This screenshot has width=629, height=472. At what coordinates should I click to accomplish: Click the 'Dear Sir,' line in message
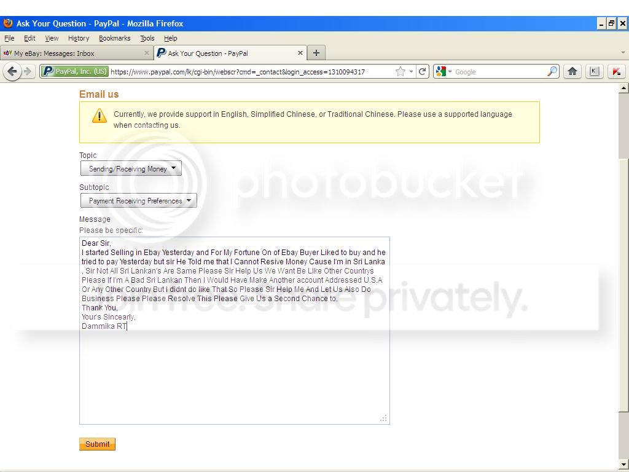pyautogui.click(x=96, y=243)
